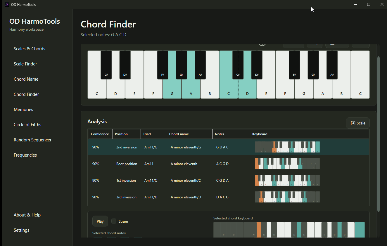Click Am11/D in the Triad column
The width and height of the screenshot is (387, 246).
point(151,197)
